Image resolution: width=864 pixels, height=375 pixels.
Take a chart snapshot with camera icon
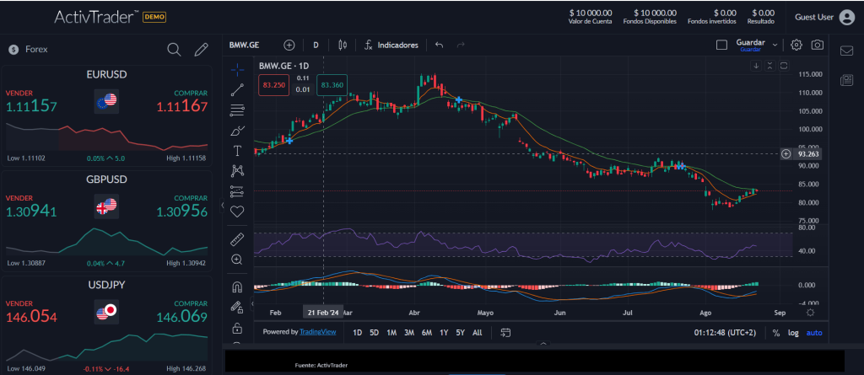coord(817,45)
